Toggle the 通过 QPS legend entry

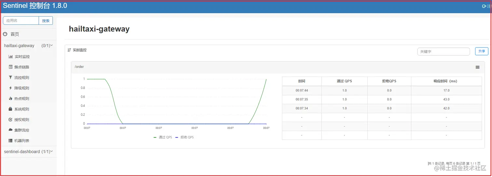point(163,137)
